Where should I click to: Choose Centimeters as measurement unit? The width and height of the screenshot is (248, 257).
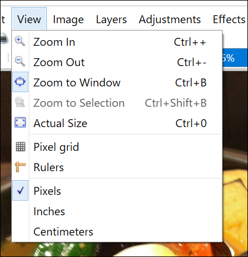coord(117,232)
